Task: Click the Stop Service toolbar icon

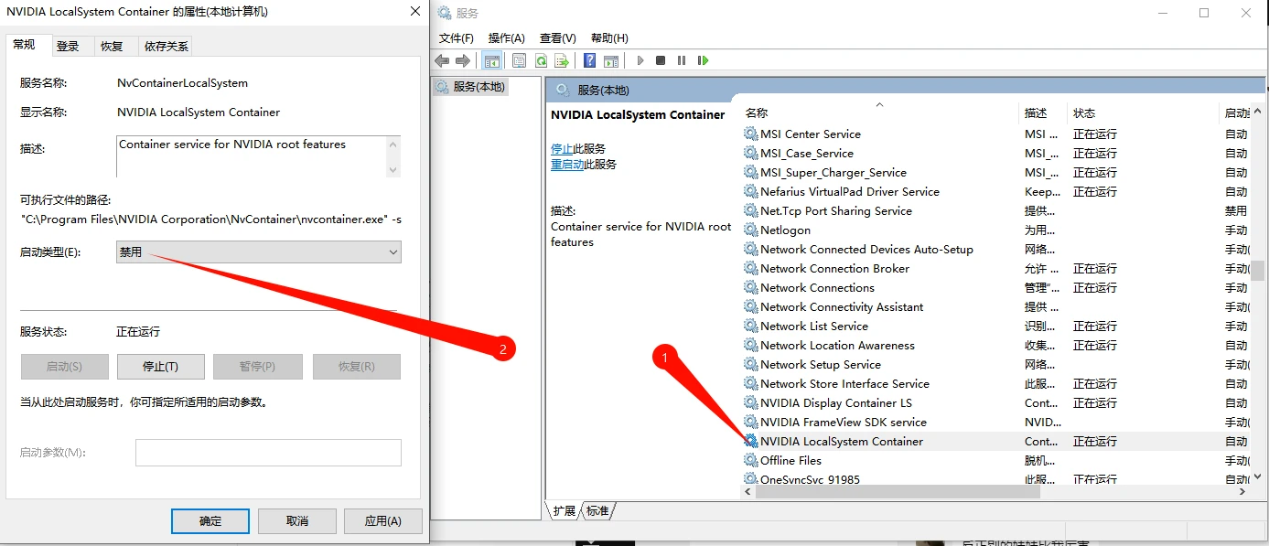Action: tap(661, 60)
